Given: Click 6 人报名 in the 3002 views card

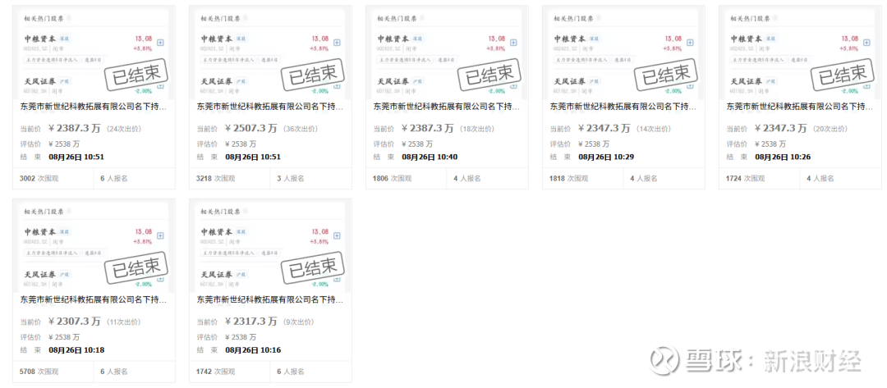Looking at the screenshot, I should click(x=113, y=179).
